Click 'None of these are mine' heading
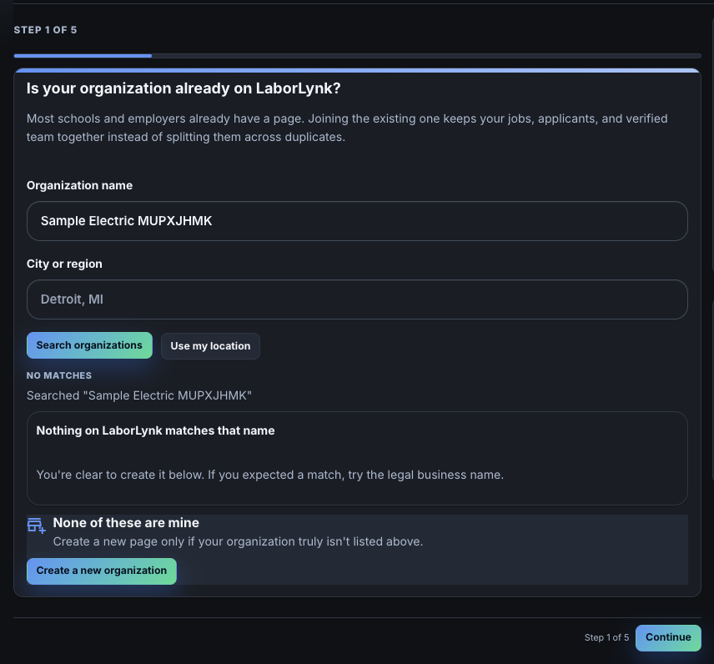The width and height of the screenshot is (714, 664). coord(126,523)
